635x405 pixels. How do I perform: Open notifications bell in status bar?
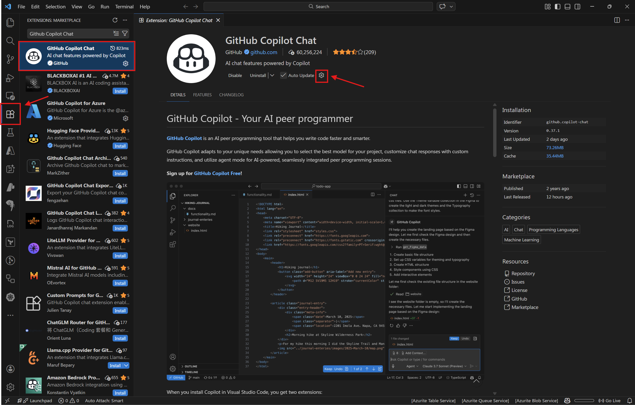[x=629, y=400]
